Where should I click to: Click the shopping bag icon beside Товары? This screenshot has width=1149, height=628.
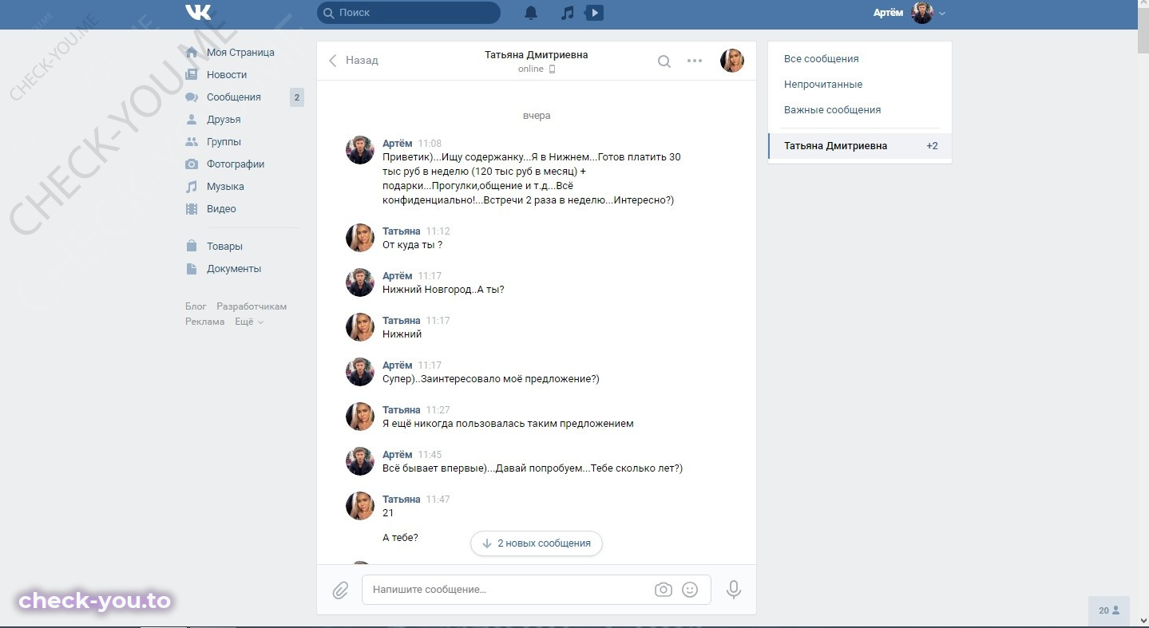[192, 247]
